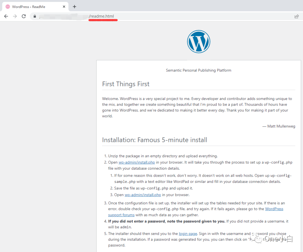Close the WordPress ReadMe tab
This screenshot has width=303, height=252.
64,7
